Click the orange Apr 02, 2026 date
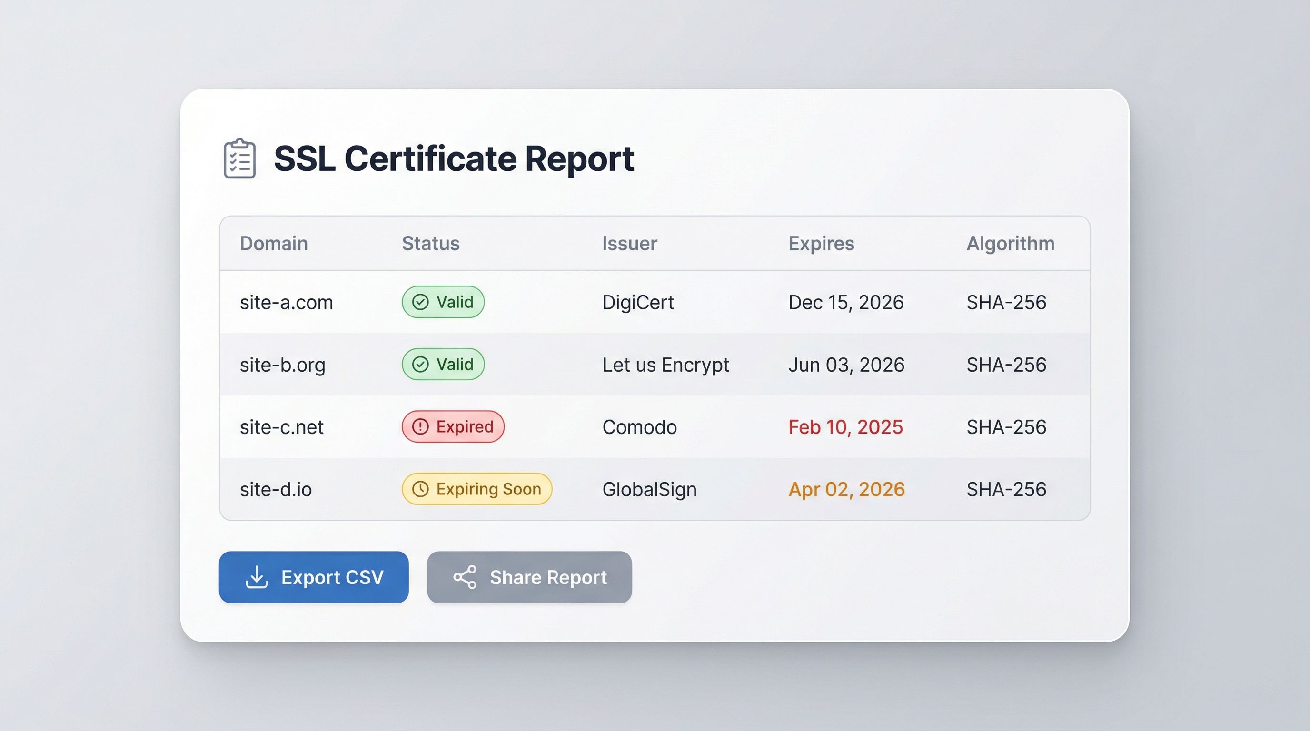Image resolution: width=1310 pixels, height=731 pixels. (846, 489)
